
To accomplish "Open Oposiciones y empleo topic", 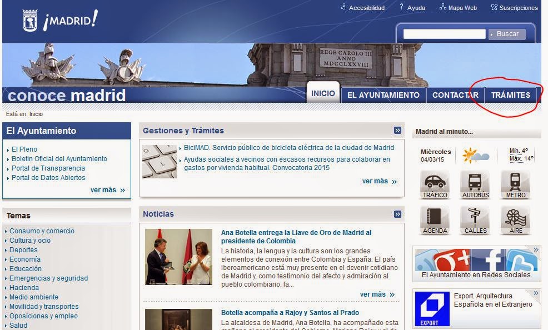I will pyautogui.click(x=44, y=316).
